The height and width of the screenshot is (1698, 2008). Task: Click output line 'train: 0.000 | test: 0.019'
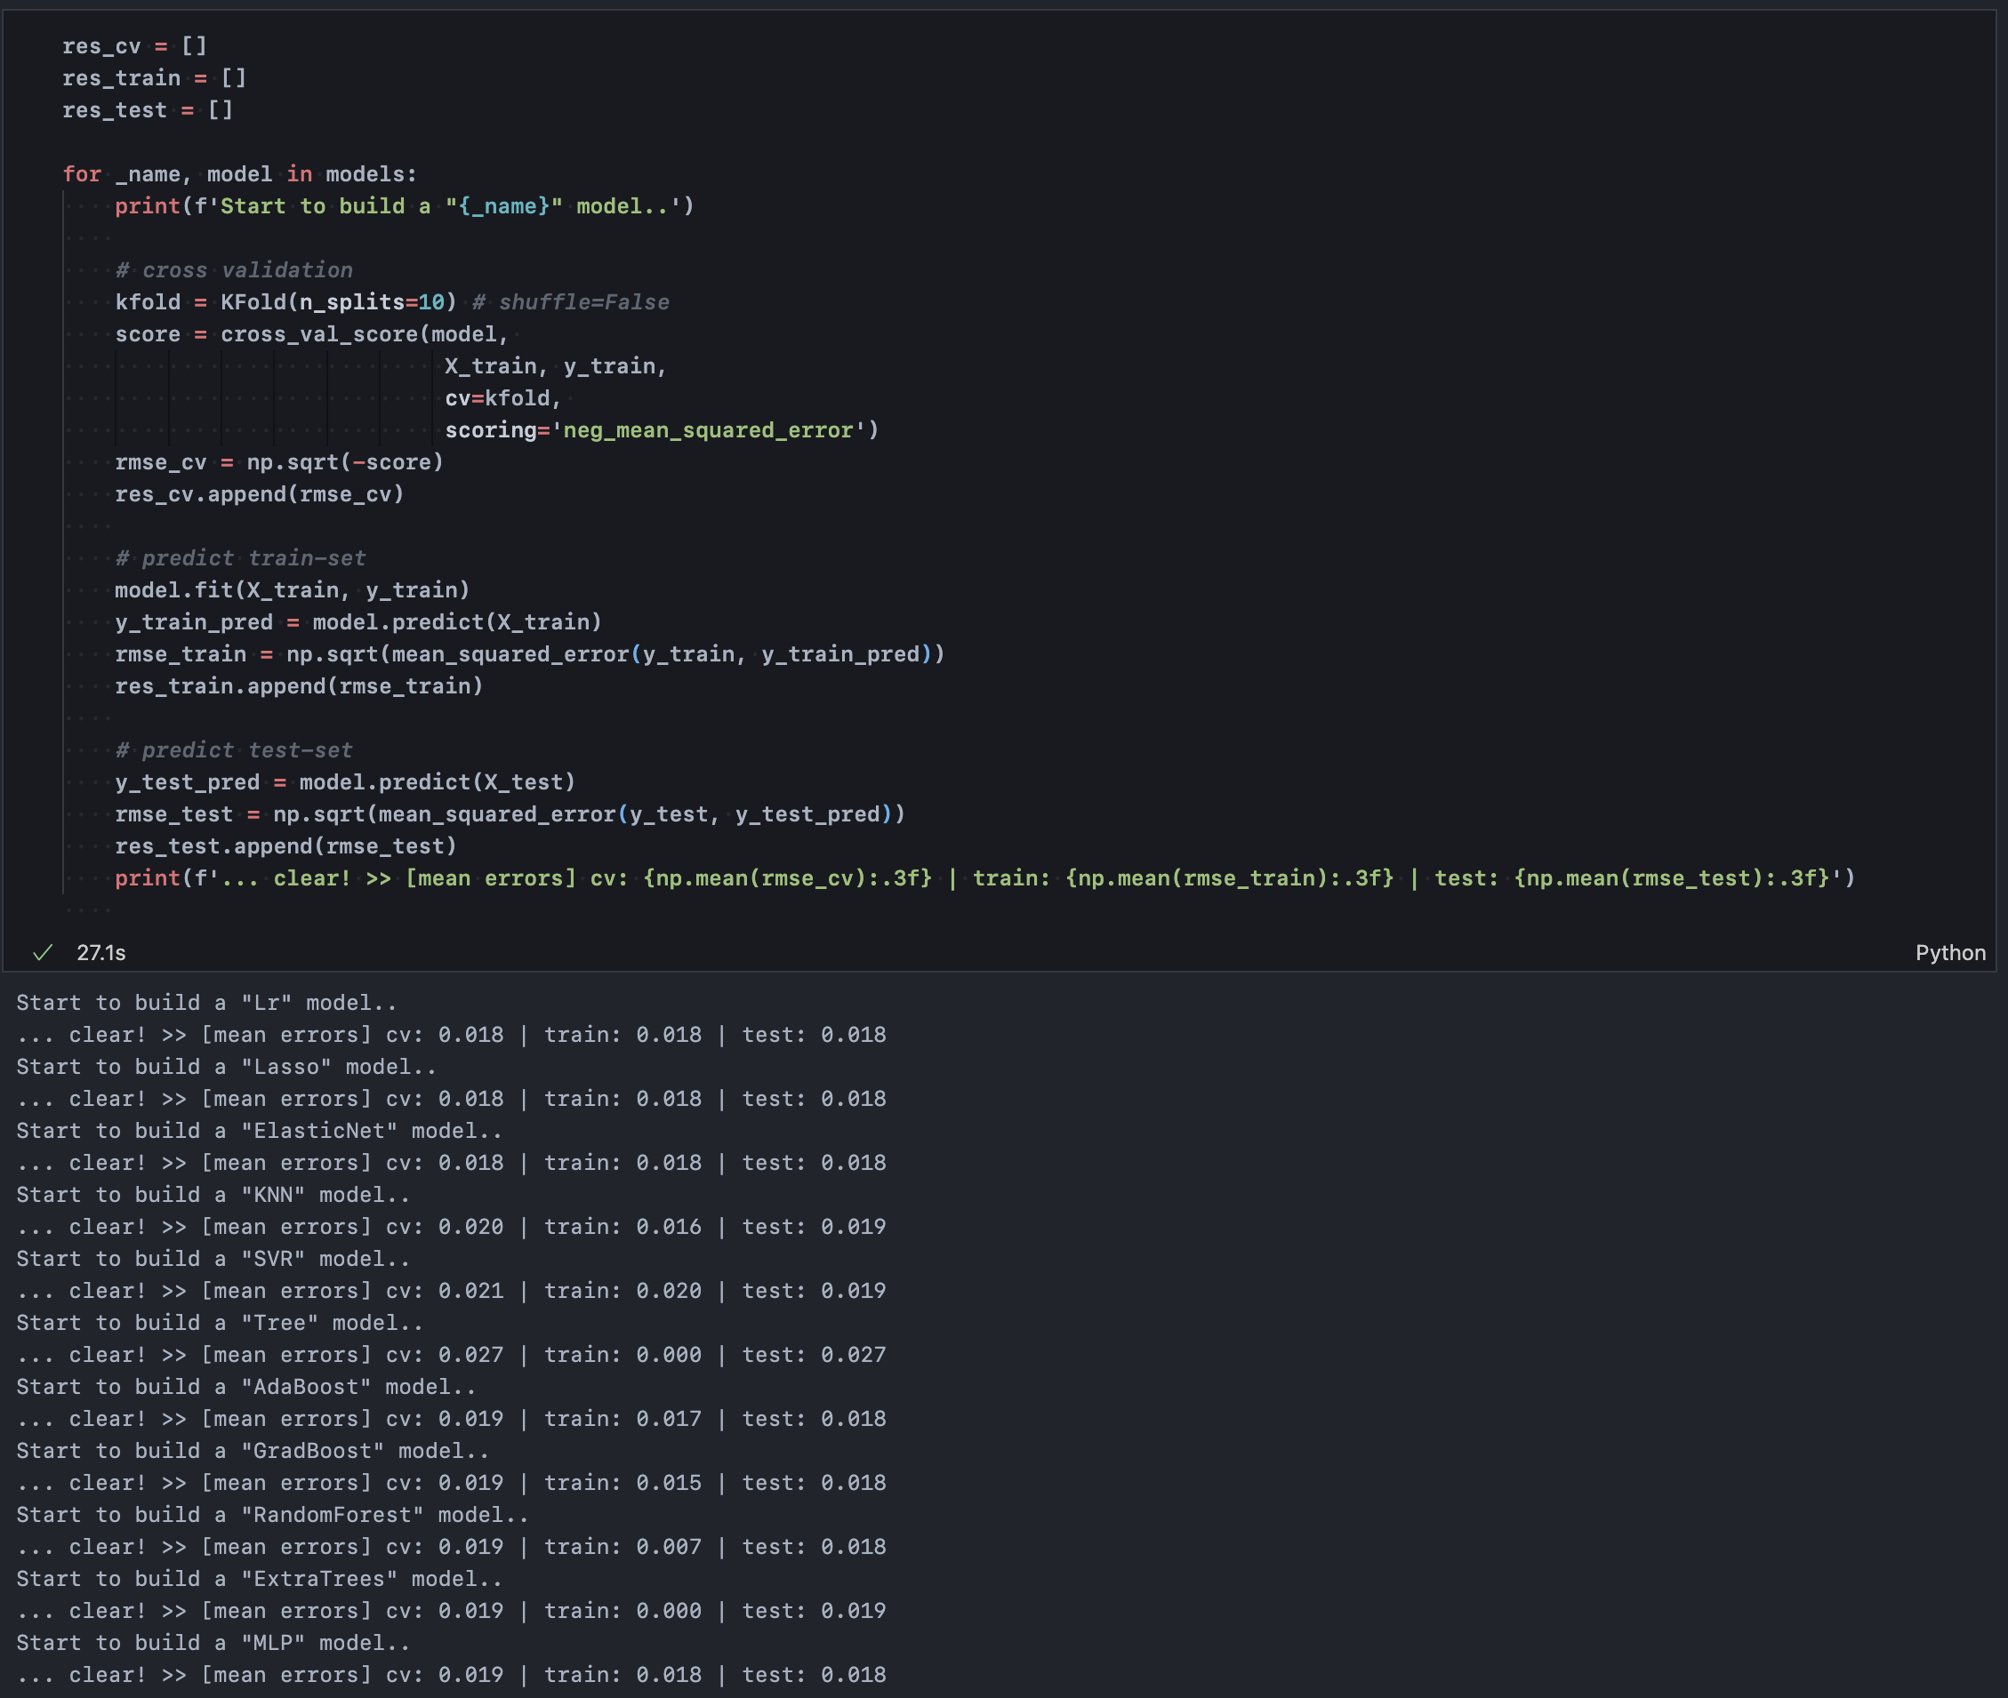pos(452,1612)
